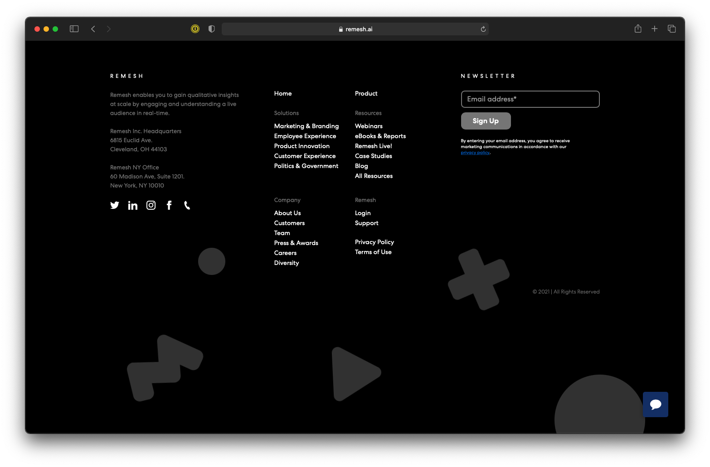
Task: Open the Safari share icon
Action: (638, 29)
